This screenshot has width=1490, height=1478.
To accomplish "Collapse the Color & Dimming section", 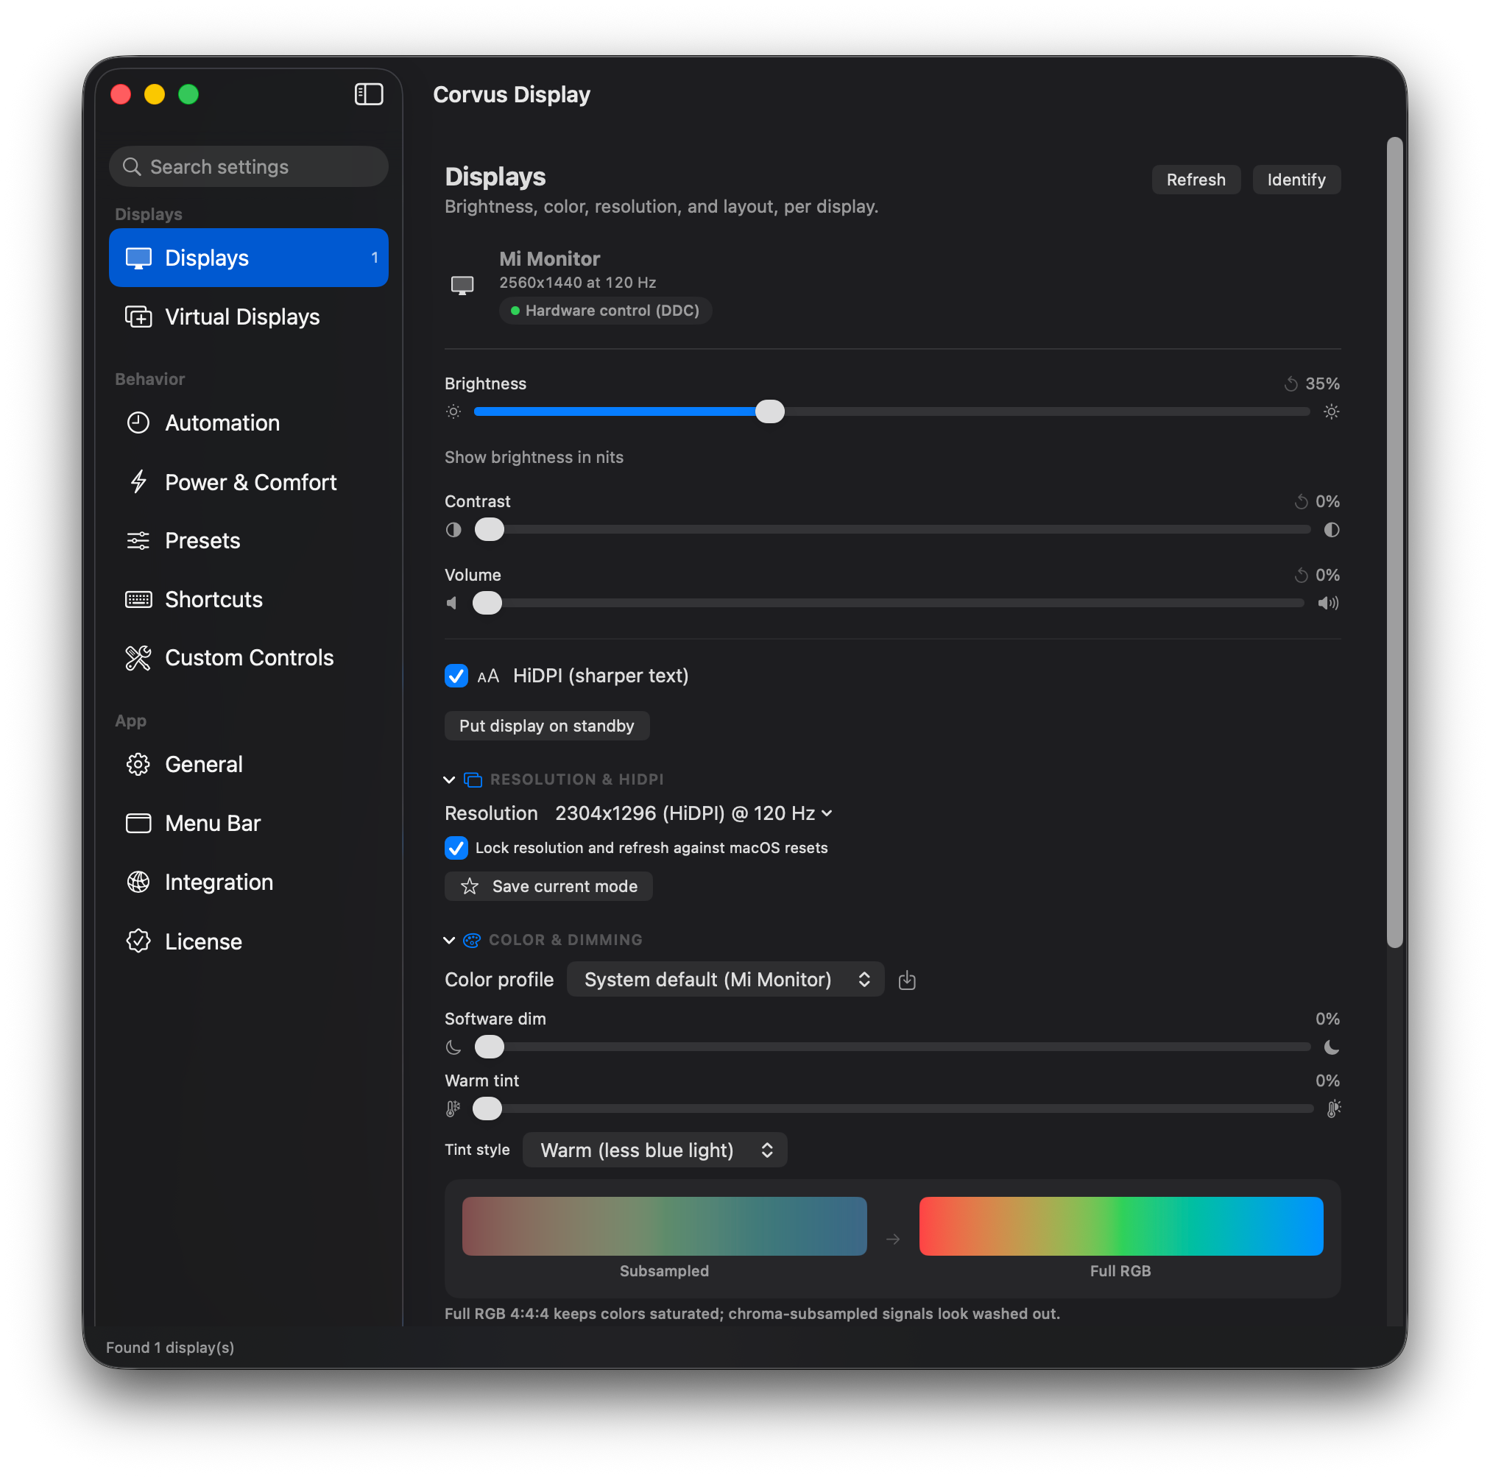I will click(x=449, y=941).
